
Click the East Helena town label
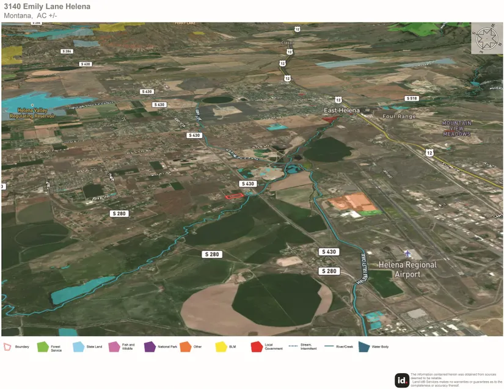pos(341,110)
